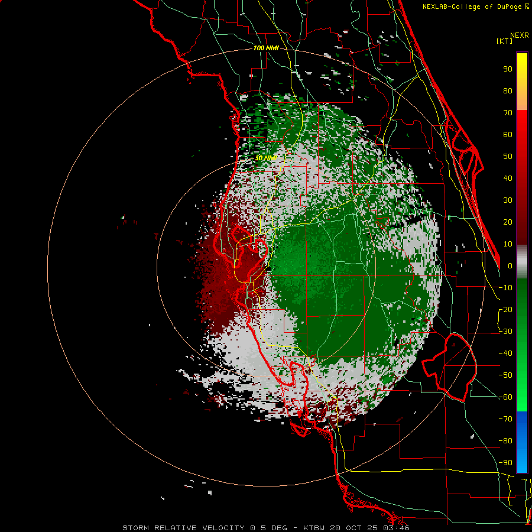Viewport: 532px width, 532px height.
Task: Click the NEXR label above the color scale
Action: [x=520, y=35]
